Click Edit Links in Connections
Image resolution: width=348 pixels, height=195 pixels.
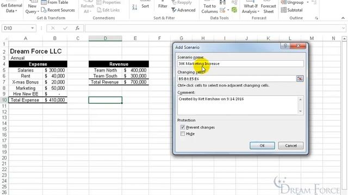109,10
